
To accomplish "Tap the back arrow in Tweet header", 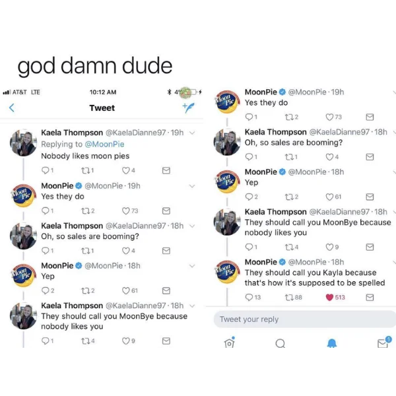I will pos(12,108).
